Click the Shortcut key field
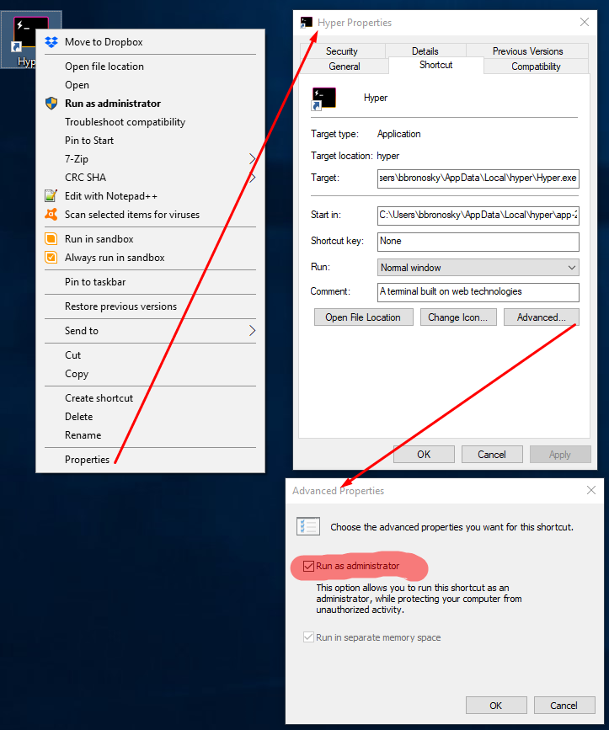This screenshot has width=609, height=730. click(x=478, y=242)
